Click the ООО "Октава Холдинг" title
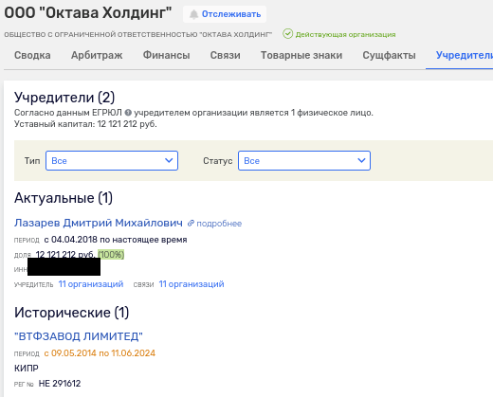 (88, 13)
